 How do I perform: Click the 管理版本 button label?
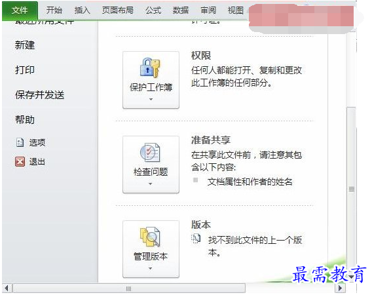click(151, 256)
